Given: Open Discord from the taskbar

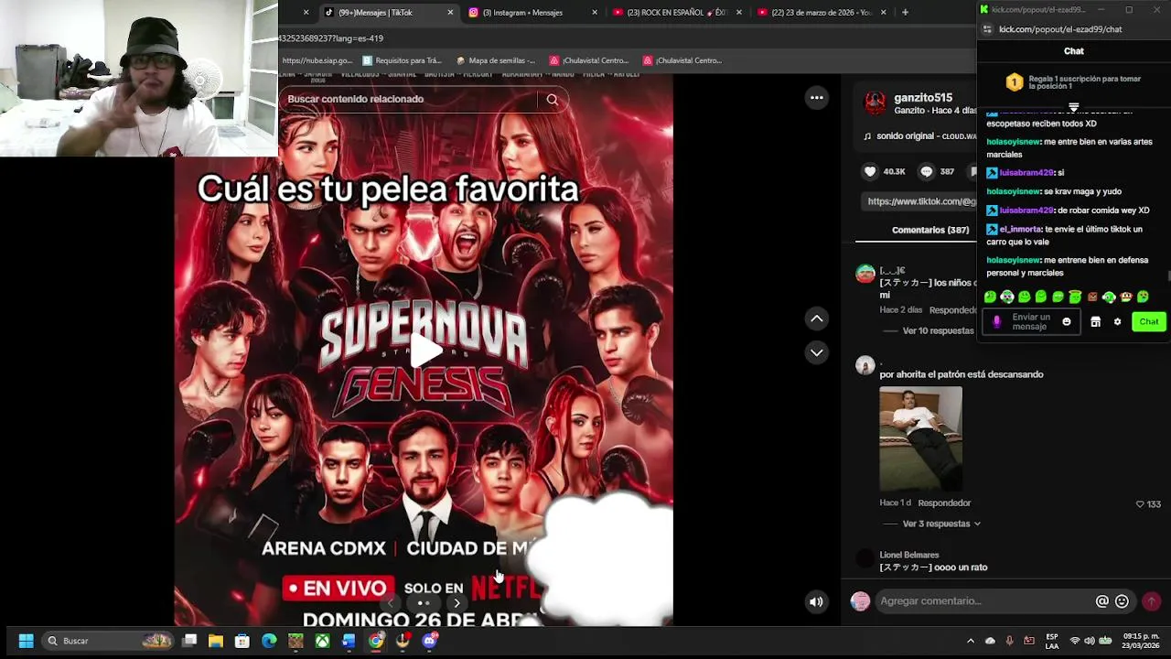Looking at the screenshot, I should (x=429, y=641).
